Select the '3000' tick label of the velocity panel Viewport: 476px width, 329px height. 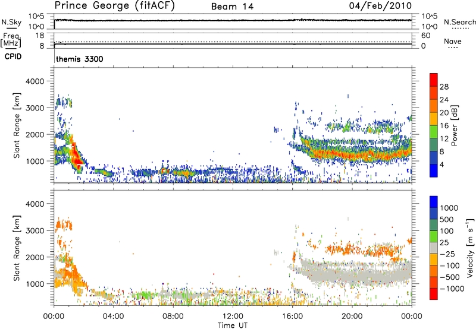[x=35, y=230]
